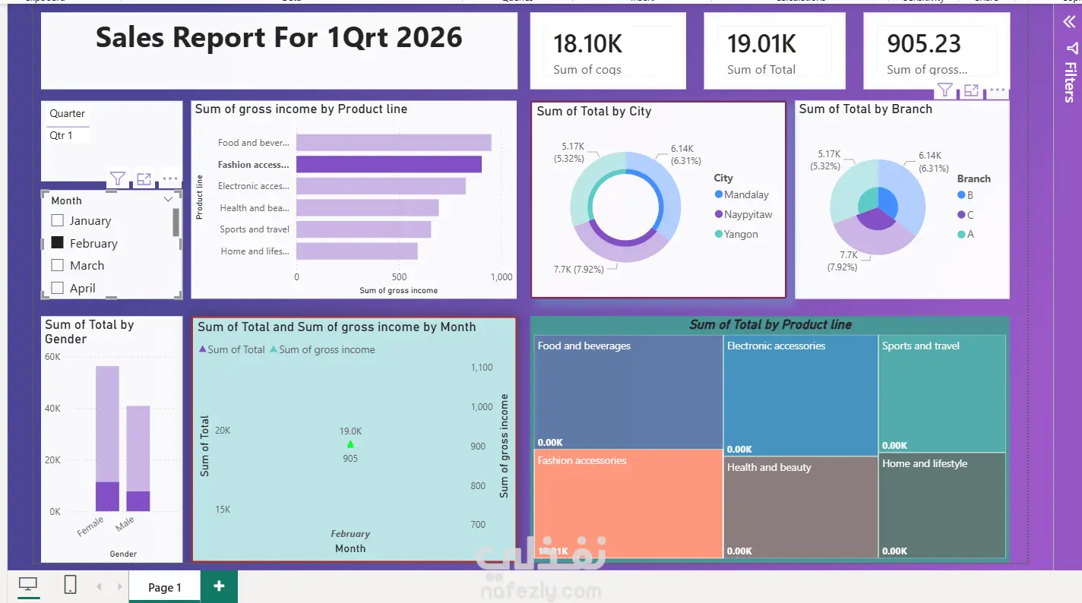Select the Electronic accessories bar
The image size is (1082, 603).
(x=381, y=186)
